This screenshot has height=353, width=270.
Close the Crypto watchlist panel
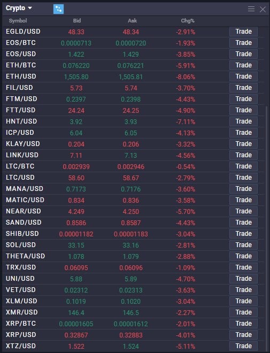coord(263,9)
